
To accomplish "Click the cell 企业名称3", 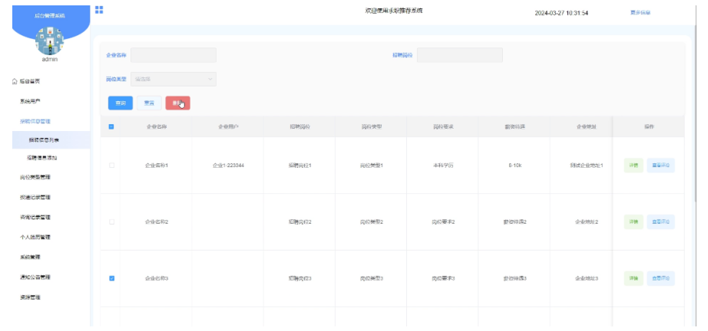I will point(157,279).
